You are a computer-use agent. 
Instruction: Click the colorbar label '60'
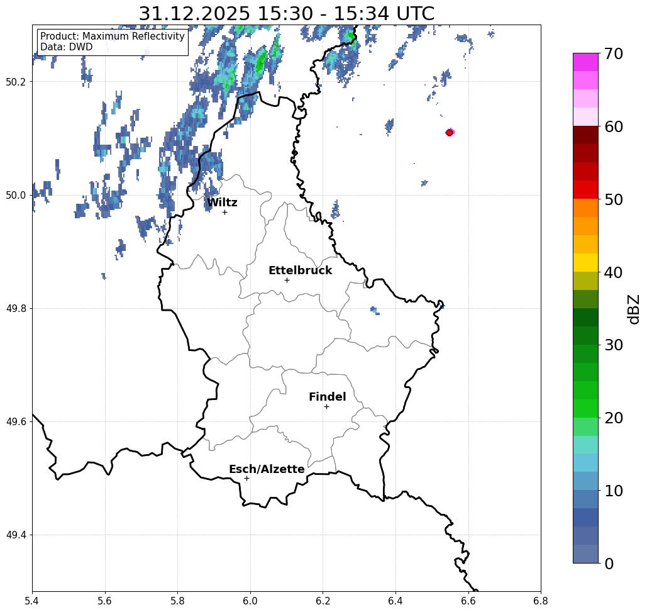(x=614, y=126)
